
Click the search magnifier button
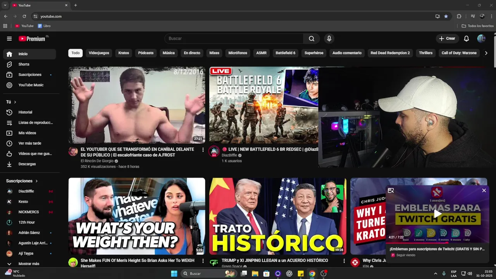312,38
